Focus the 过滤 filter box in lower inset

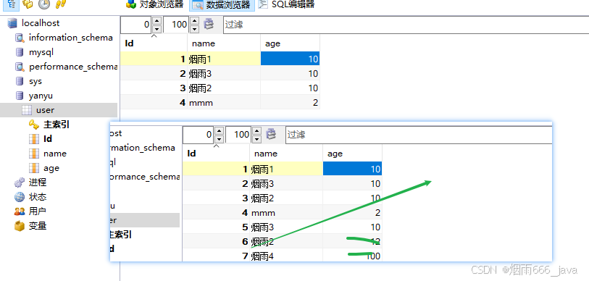point(419,135)
